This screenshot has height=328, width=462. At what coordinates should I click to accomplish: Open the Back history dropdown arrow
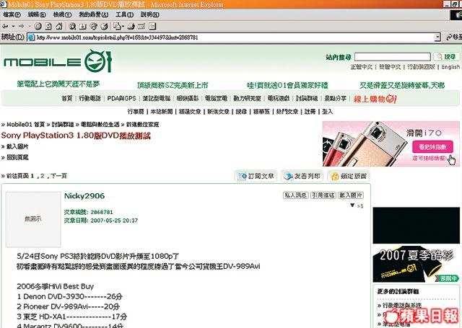13,27
